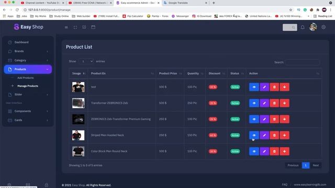Sort table by Discount column
The width and height of the screenshot is (335, 188).
coord(216,73)
